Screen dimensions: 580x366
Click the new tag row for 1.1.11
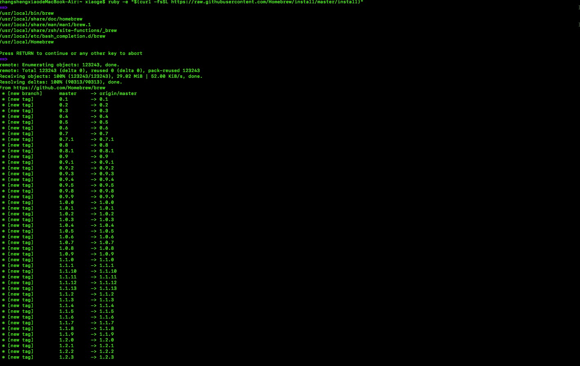pyautogui.click(x=59, y=277)
